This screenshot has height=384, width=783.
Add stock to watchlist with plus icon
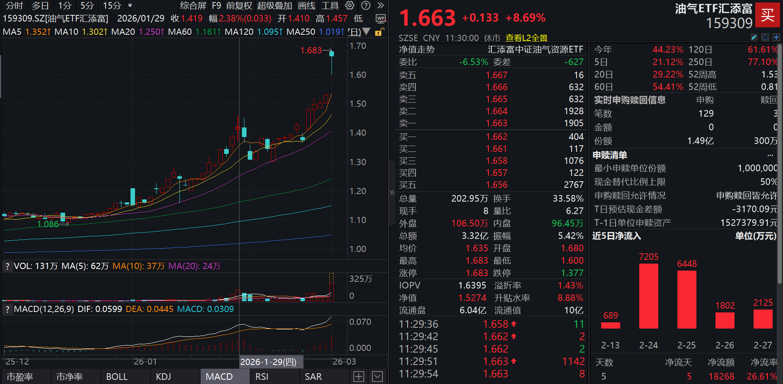pos(776,37)
